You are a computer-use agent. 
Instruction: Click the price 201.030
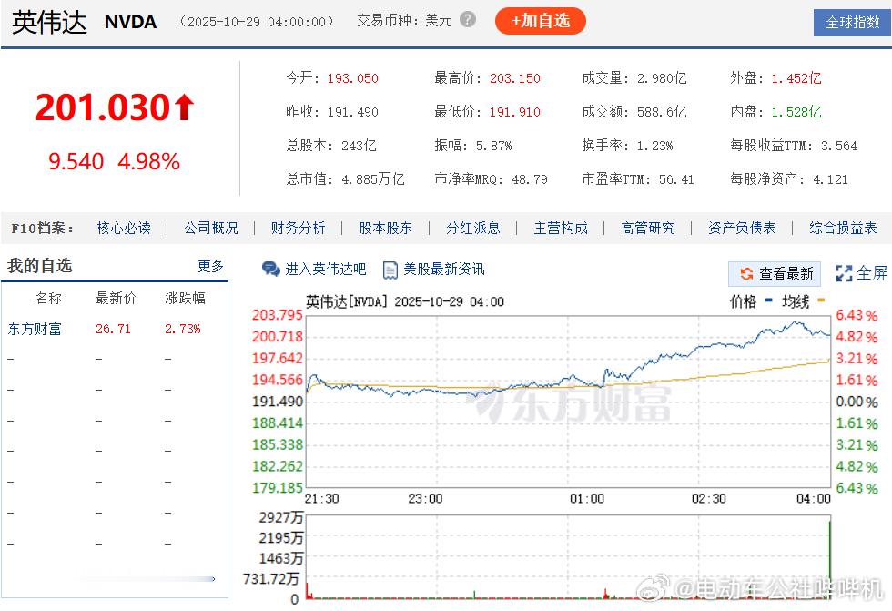[x=102, y=107]
